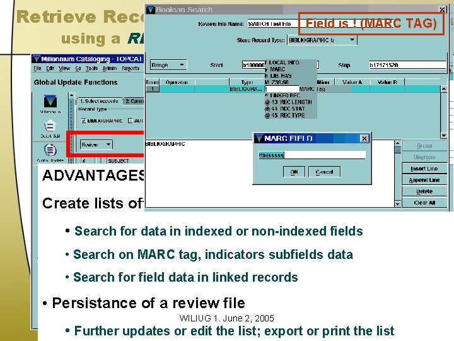Click the Append Line button

(424, 180)
